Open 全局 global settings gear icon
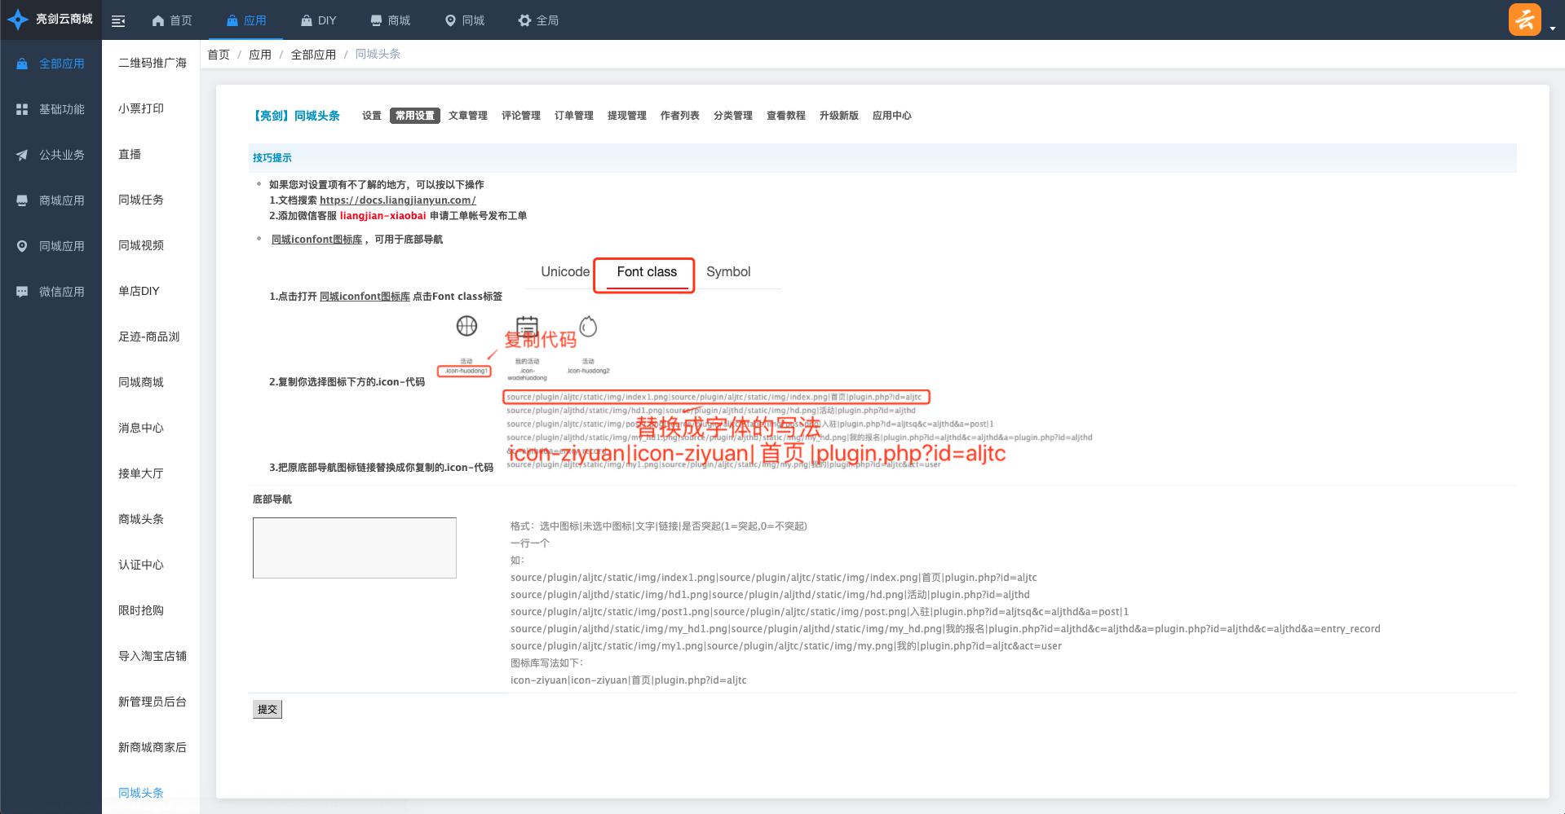 click(524, 20)
